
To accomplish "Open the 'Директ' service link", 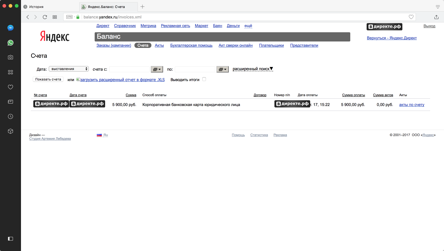I will click(x=103, y=26).
